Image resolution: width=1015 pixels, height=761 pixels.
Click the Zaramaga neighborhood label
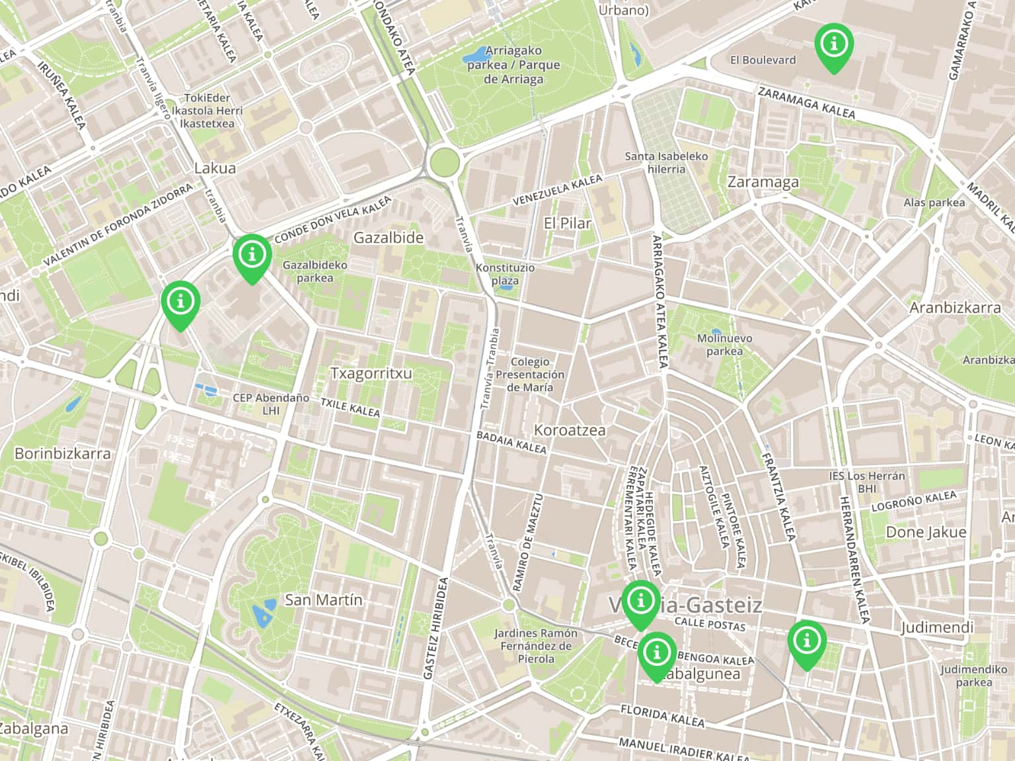tap(763, 182)
